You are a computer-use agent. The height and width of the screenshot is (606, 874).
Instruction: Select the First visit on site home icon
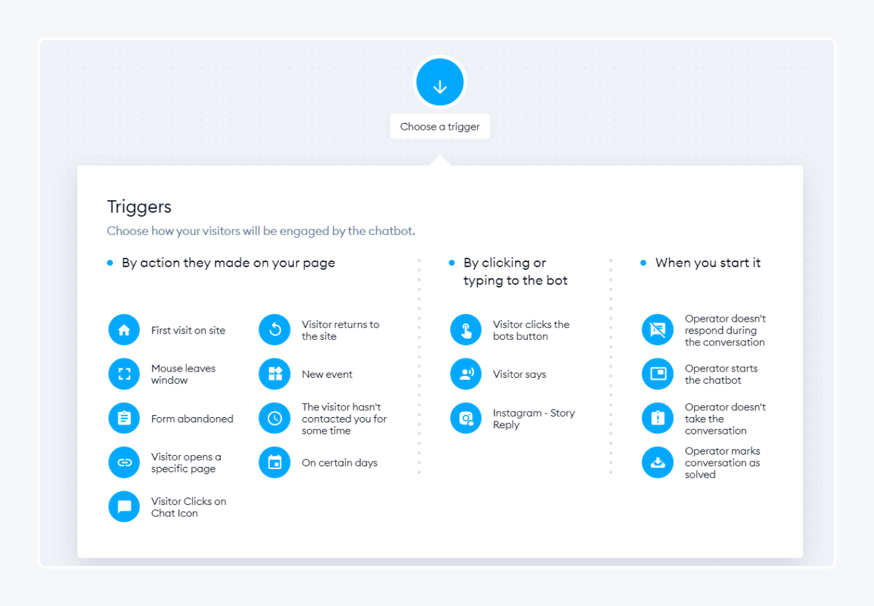coord(124,330)
